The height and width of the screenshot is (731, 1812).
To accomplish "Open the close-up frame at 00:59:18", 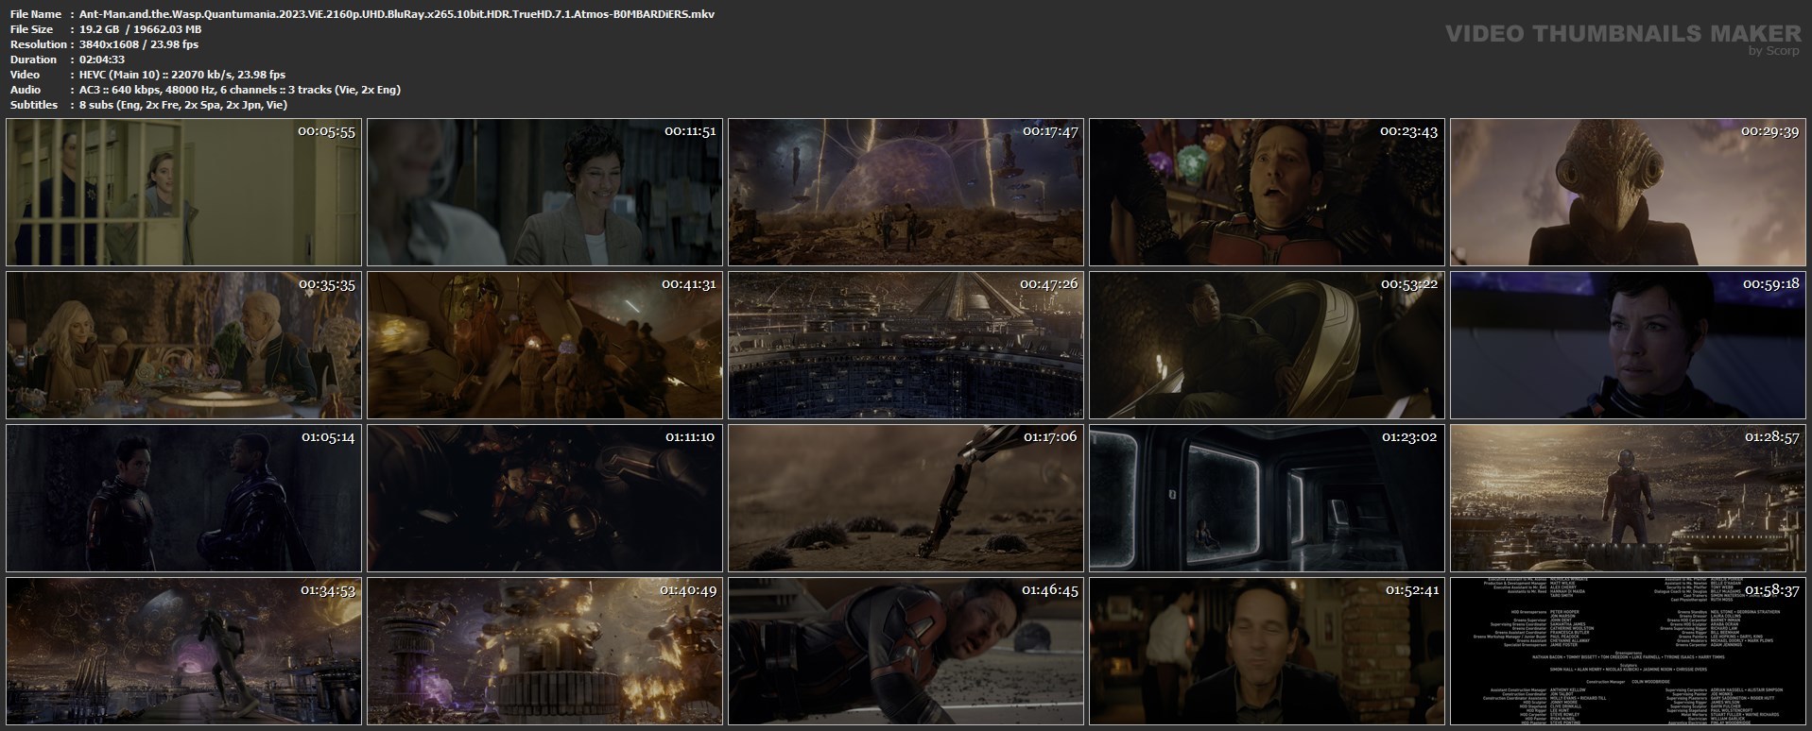I will [x=1628, y=345].
